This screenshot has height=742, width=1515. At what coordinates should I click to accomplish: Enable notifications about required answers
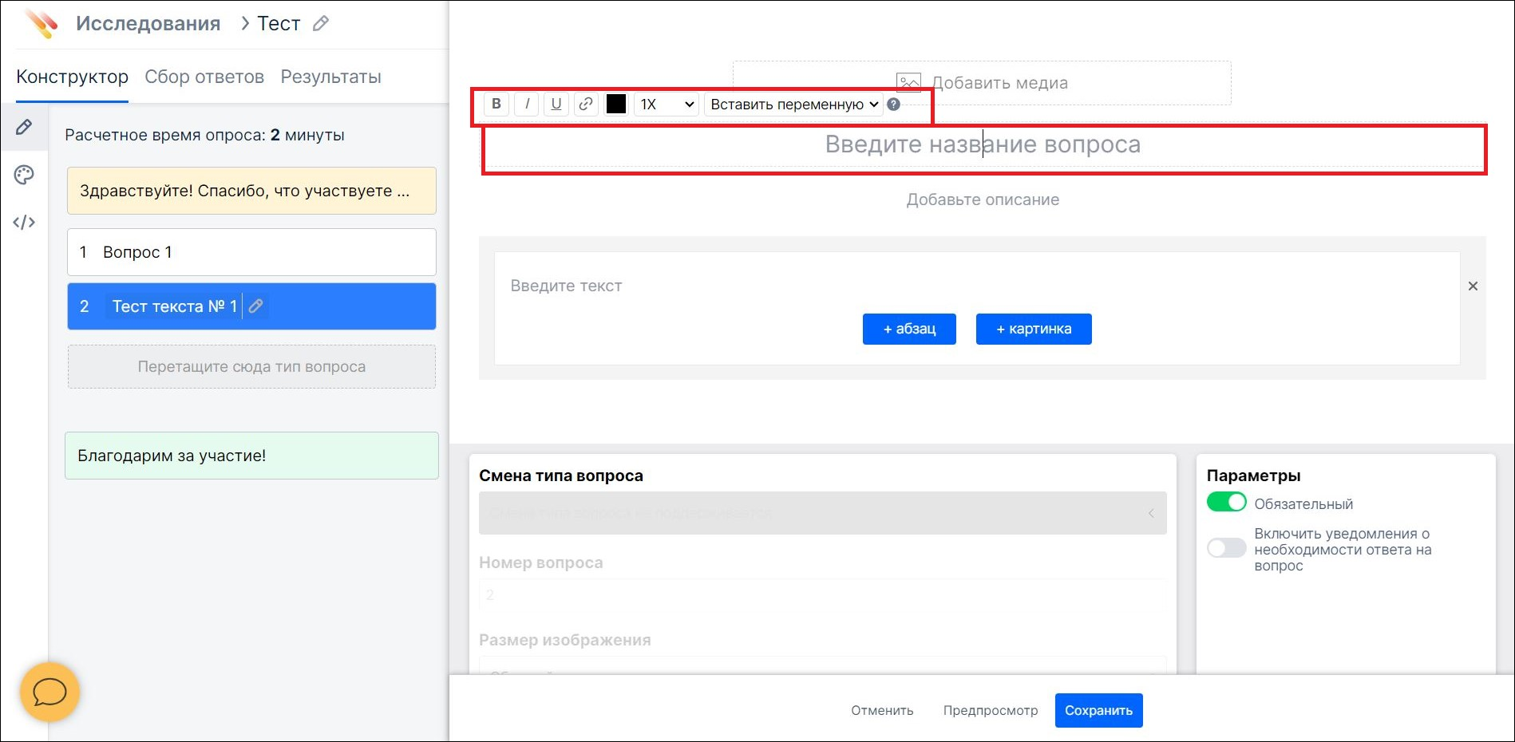point(1227,548)
